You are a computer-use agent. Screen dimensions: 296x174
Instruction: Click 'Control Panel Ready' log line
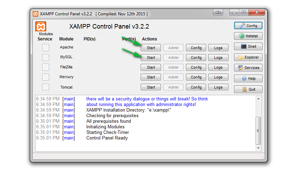[107, 138]
